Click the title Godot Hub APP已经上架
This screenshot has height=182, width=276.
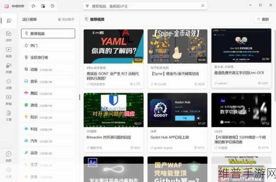tap(170, 137)
